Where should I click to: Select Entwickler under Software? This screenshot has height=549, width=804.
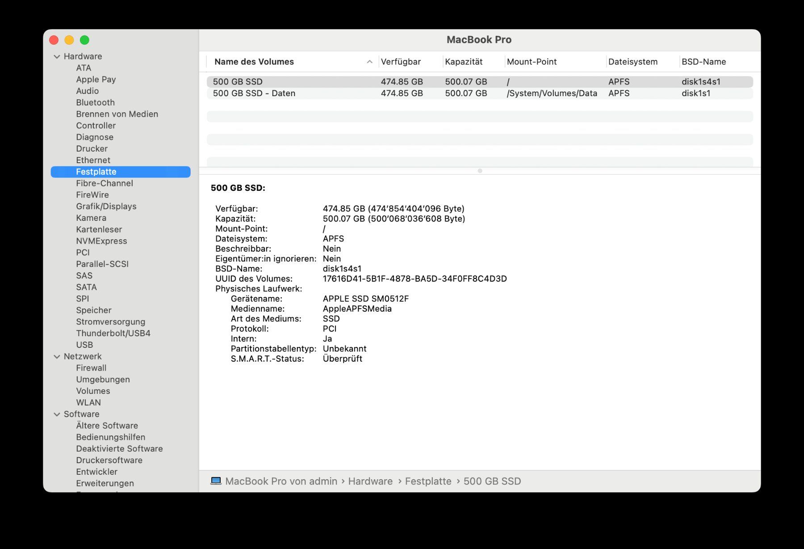click(96, 472)
